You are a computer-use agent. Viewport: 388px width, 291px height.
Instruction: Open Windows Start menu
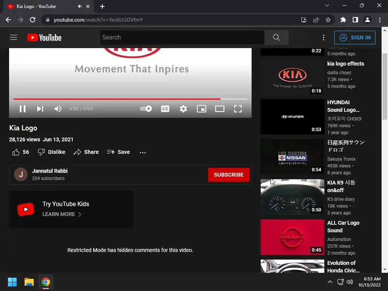click(12, 282)
